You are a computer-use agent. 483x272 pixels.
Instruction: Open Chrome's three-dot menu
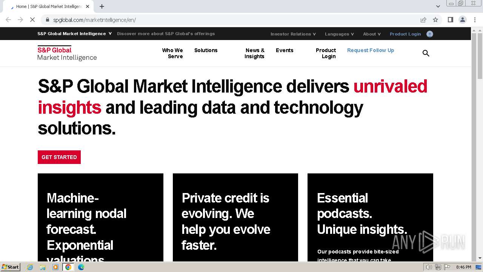(x=475, y=20)
